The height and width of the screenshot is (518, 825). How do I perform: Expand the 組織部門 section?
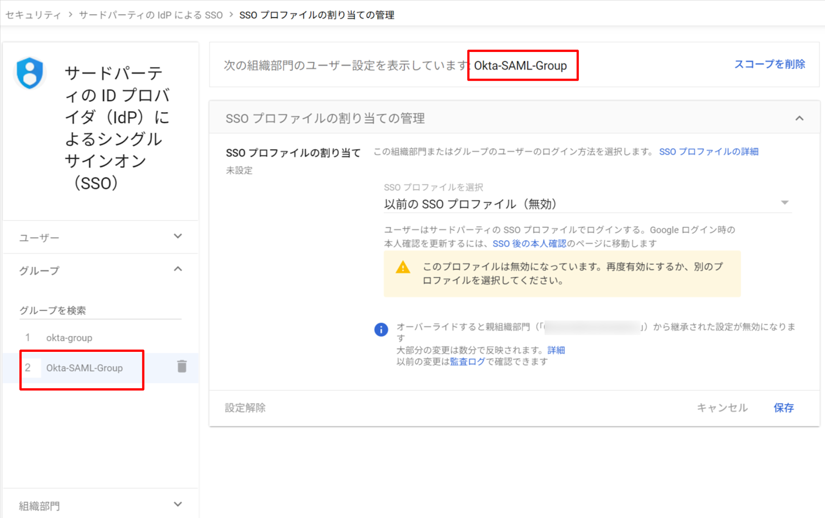coord(178,504)
